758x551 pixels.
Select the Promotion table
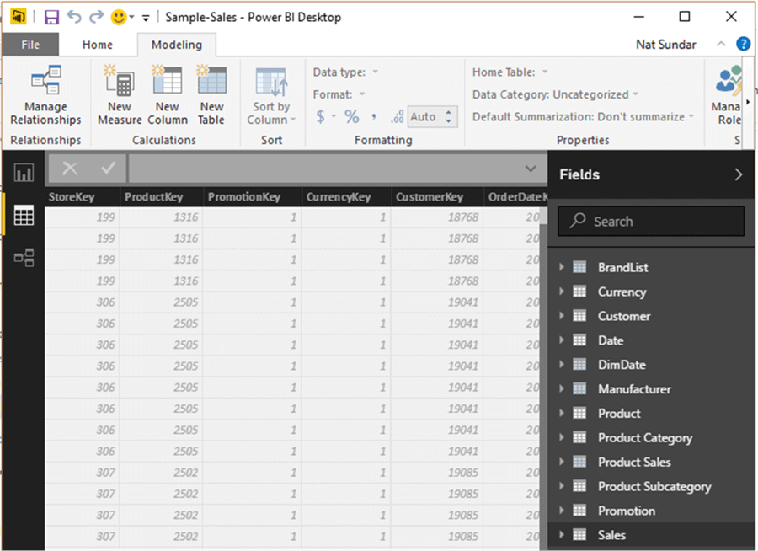[627, 511]
